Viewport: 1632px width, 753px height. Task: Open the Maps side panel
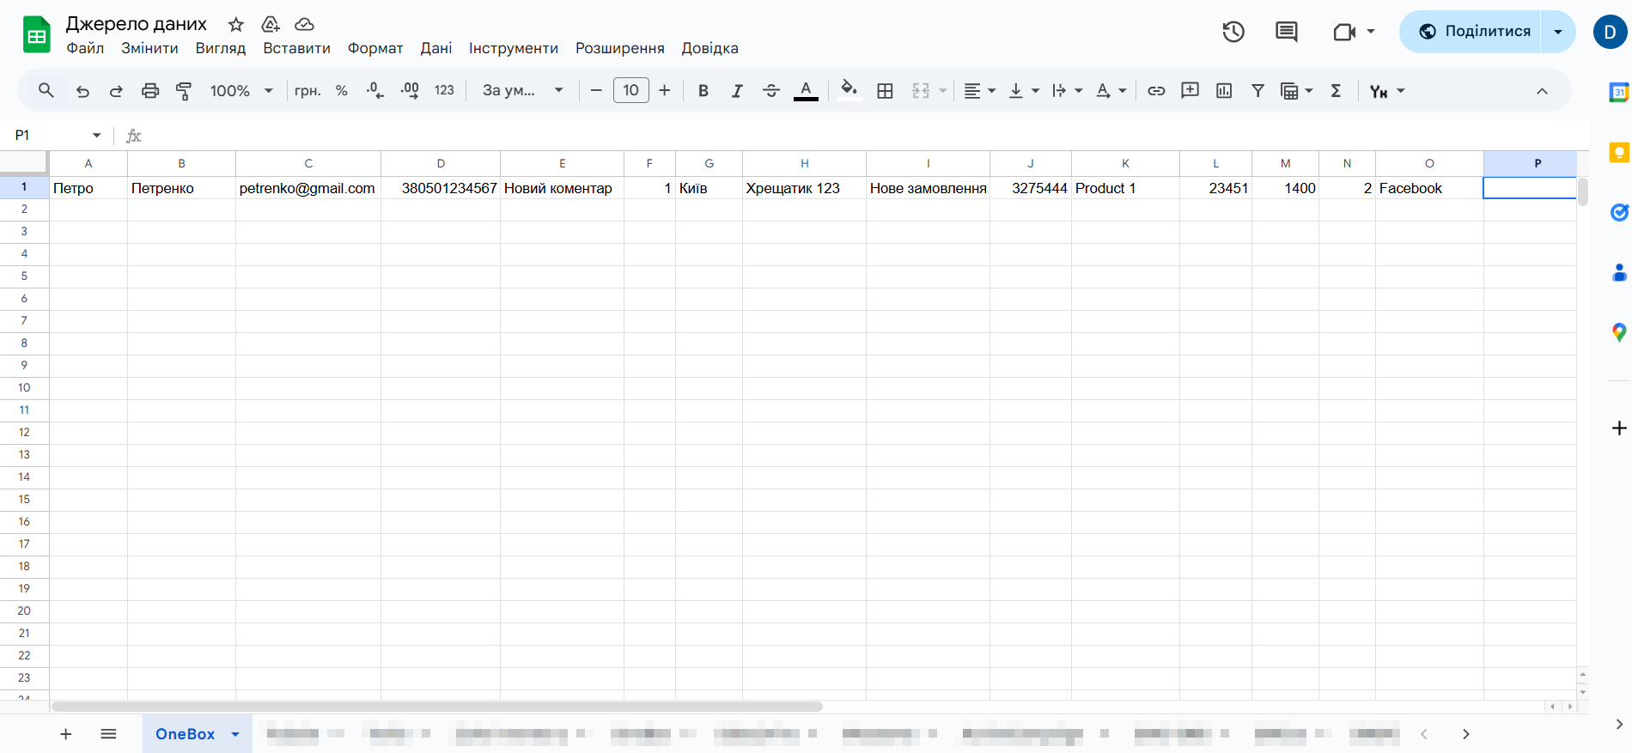(1619, 333)
